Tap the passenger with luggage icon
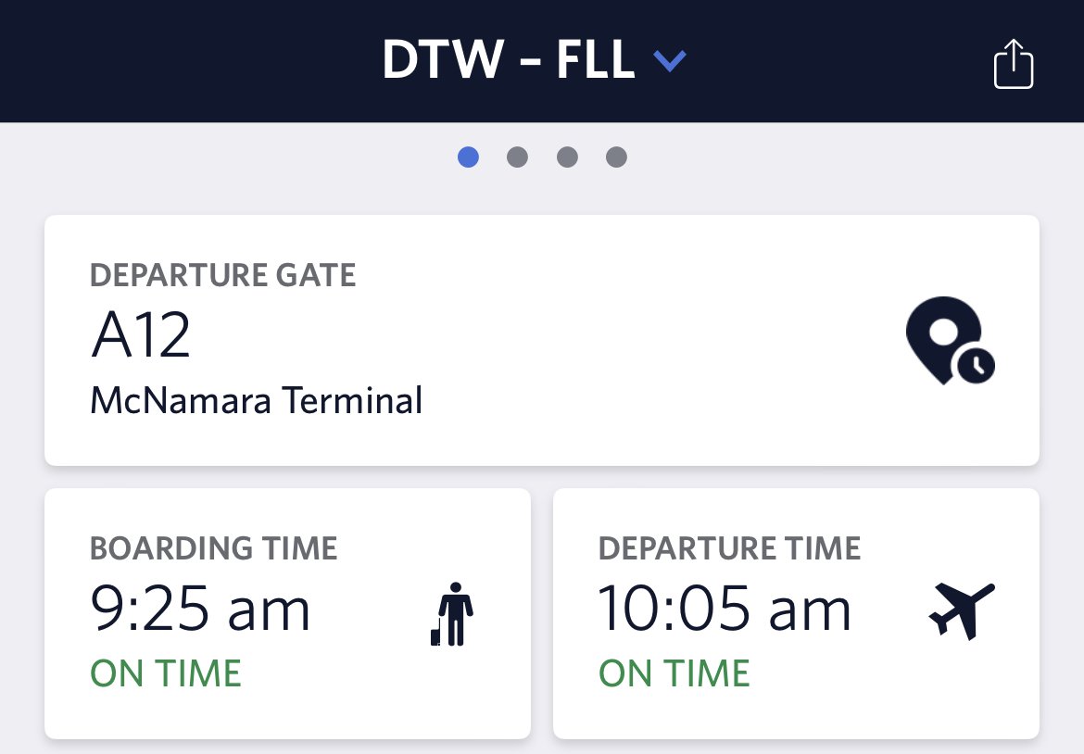The height and width of the screenshot is (754, 1084). click(452, 614)
